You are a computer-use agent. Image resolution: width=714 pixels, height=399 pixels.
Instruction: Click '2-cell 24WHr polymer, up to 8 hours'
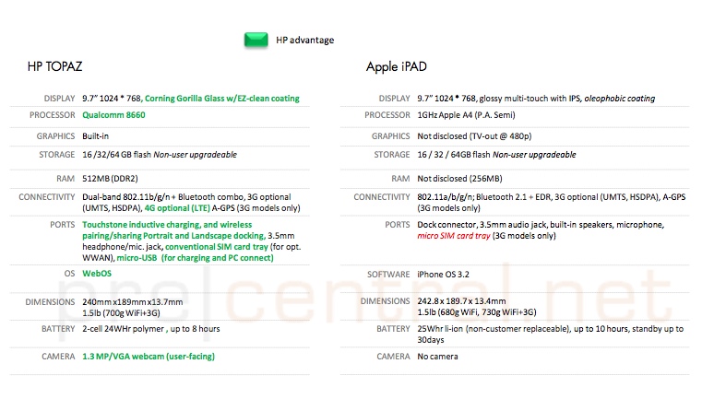151,329
